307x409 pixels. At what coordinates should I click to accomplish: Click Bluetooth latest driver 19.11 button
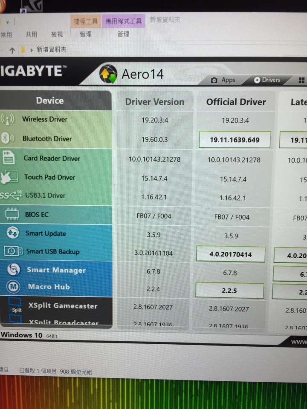[x=293, y=140]
